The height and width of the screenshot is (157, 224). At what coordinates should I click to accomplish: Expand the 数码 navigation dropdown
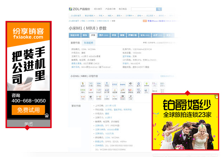[120, 16]
